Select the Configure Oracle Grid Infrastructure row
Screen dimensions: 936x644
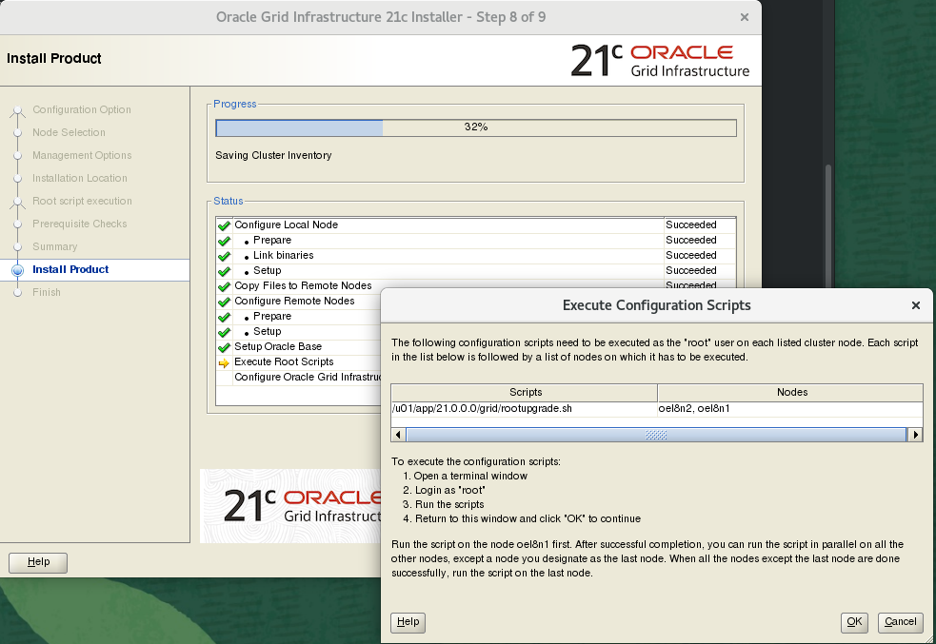298,377
